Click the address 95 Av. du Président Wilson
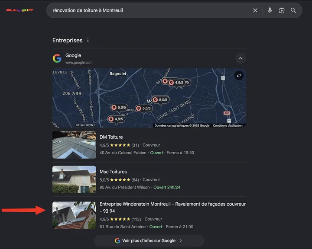312x249 pixels. tap(124, 187)
